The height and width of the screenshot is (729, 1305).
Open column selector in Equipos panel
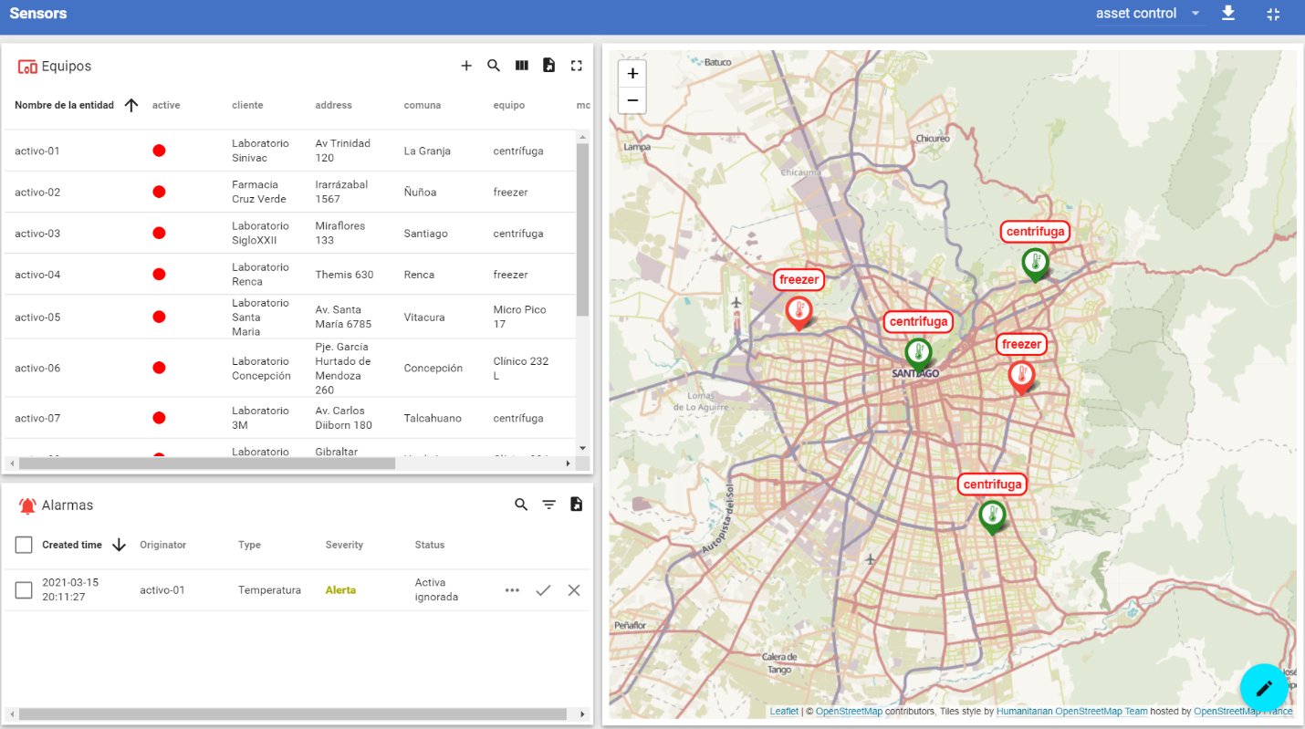[521, 66]
